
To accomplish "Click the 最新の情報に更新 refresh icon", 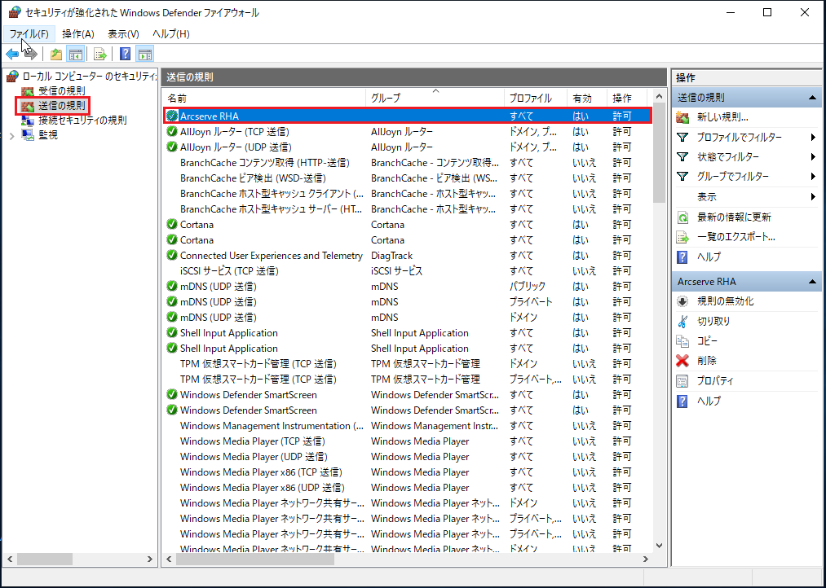I will [x=682, y=217].
